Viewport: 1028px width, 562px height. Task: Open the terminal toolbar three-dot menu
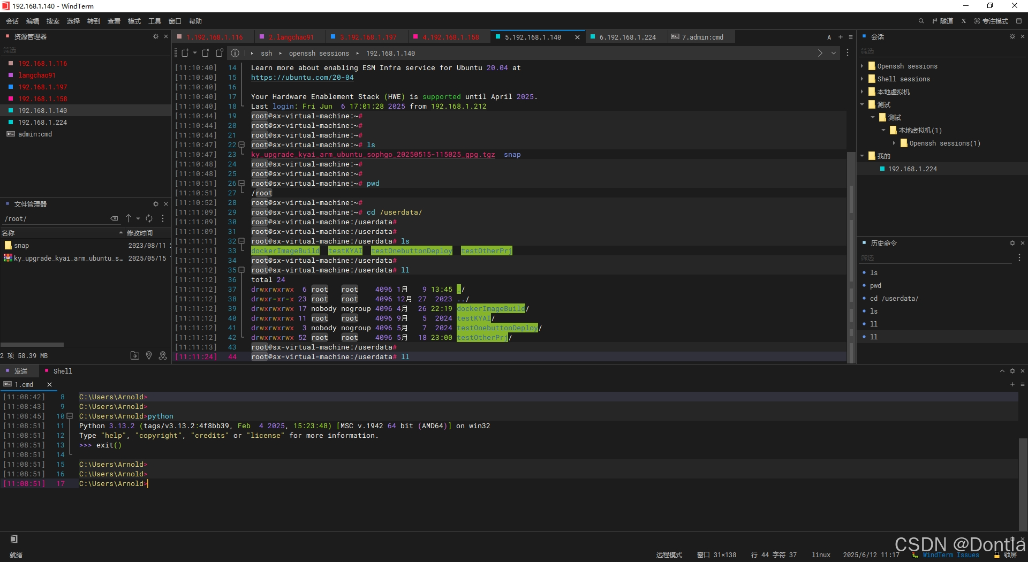[x=848, y=53]
